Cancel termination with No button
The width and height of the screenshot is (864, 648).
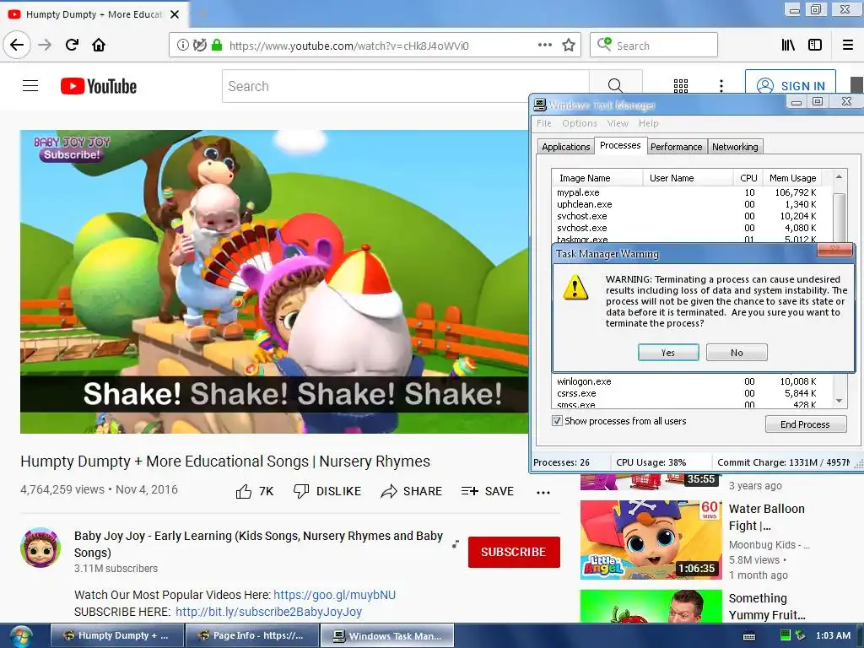pyautogui.click(x=737, y=353)
